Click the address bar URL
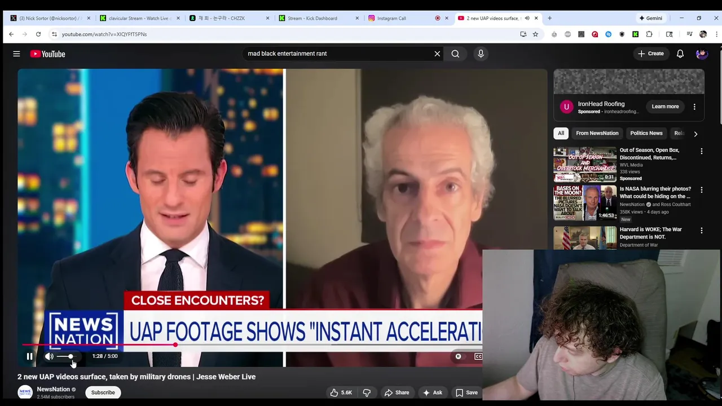This screenshot has width=722, height=406. coord(104,34)
